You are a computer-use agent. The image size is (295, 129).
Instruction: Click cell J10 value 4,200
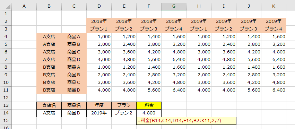[x=249, y=83]
